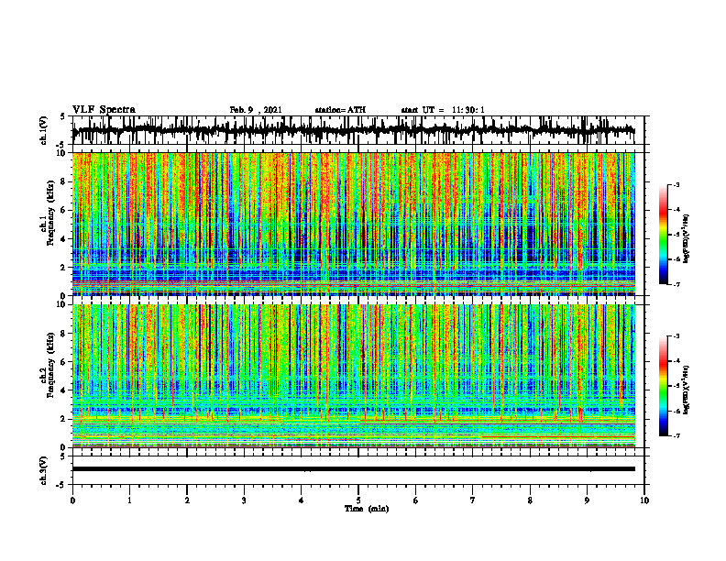Click the "-7" label on upper color bar

pos(676,285)
